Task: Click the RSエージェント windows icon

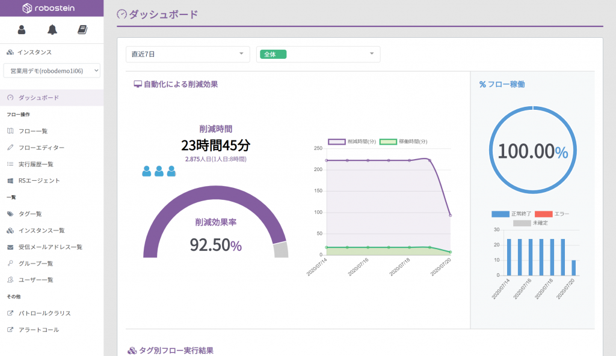Action: 10,181
